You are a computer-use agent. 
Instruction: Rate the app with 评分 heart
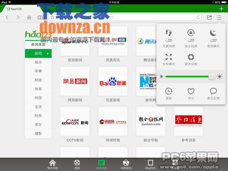[191, 94]
